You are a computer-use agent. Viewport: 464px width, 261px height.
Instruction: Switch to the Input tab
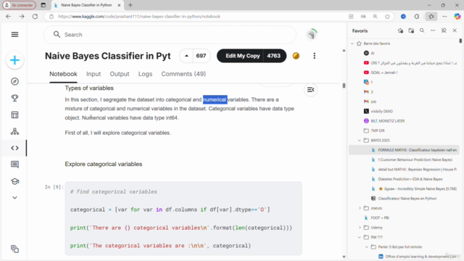(x=94, y=74)
